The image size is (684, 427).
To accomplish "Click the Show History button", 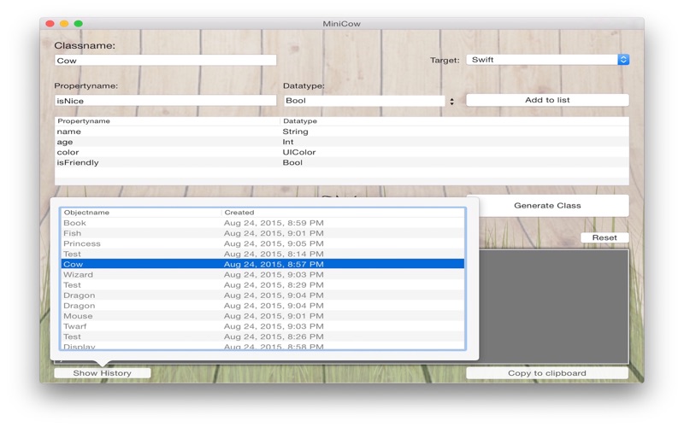I will point(102,373).
